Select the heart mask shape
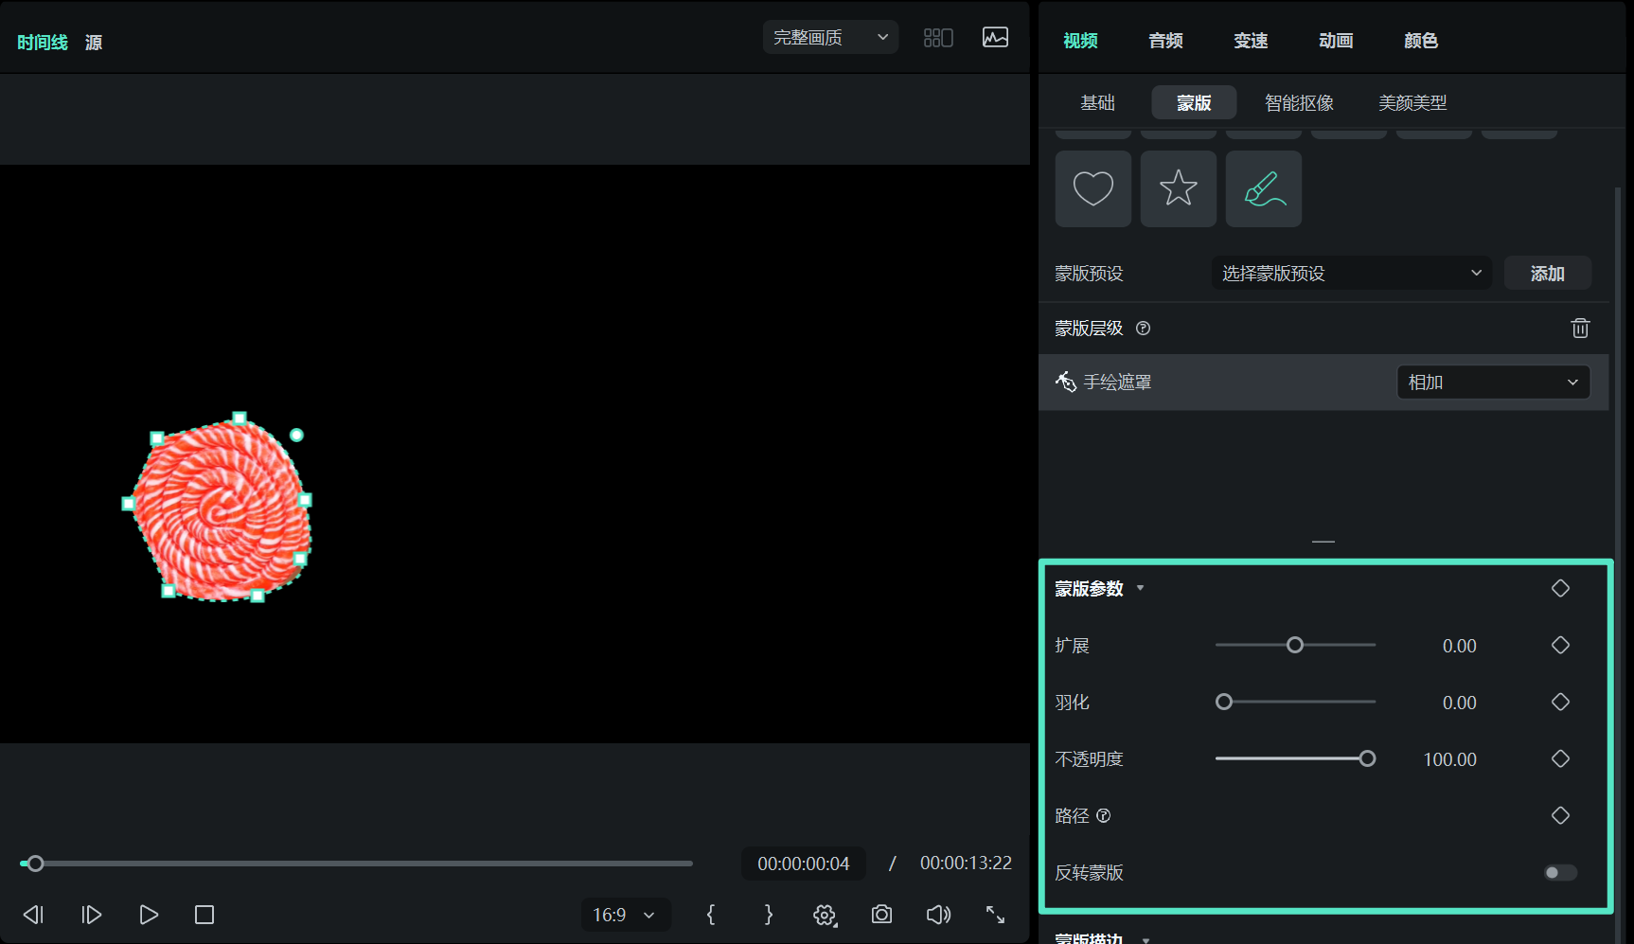Image resolution: width=1634 pixels, height=944 pixels. click(x=1092, y=188)
